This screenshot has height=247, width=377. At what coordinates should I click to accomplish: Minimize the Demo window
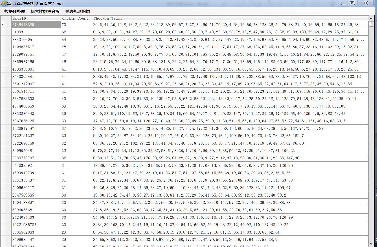(x=344, y=3)
